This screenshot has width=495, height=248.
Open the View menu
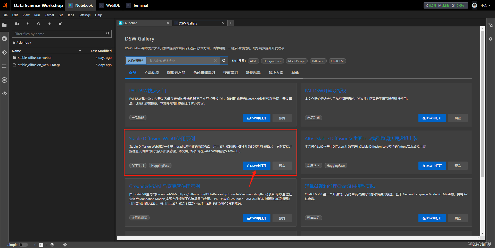(x=26, y=15)
